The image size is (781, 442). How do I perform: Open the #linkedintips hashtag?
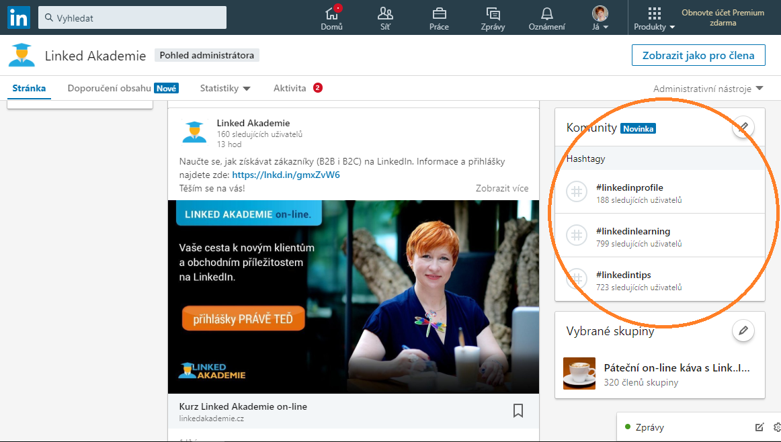click(624, 275)
